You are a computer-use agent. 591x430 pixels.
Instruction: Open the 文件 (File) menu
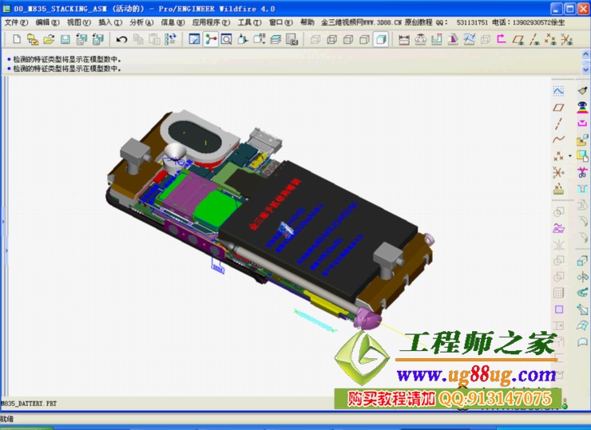(x=15, y=23)
